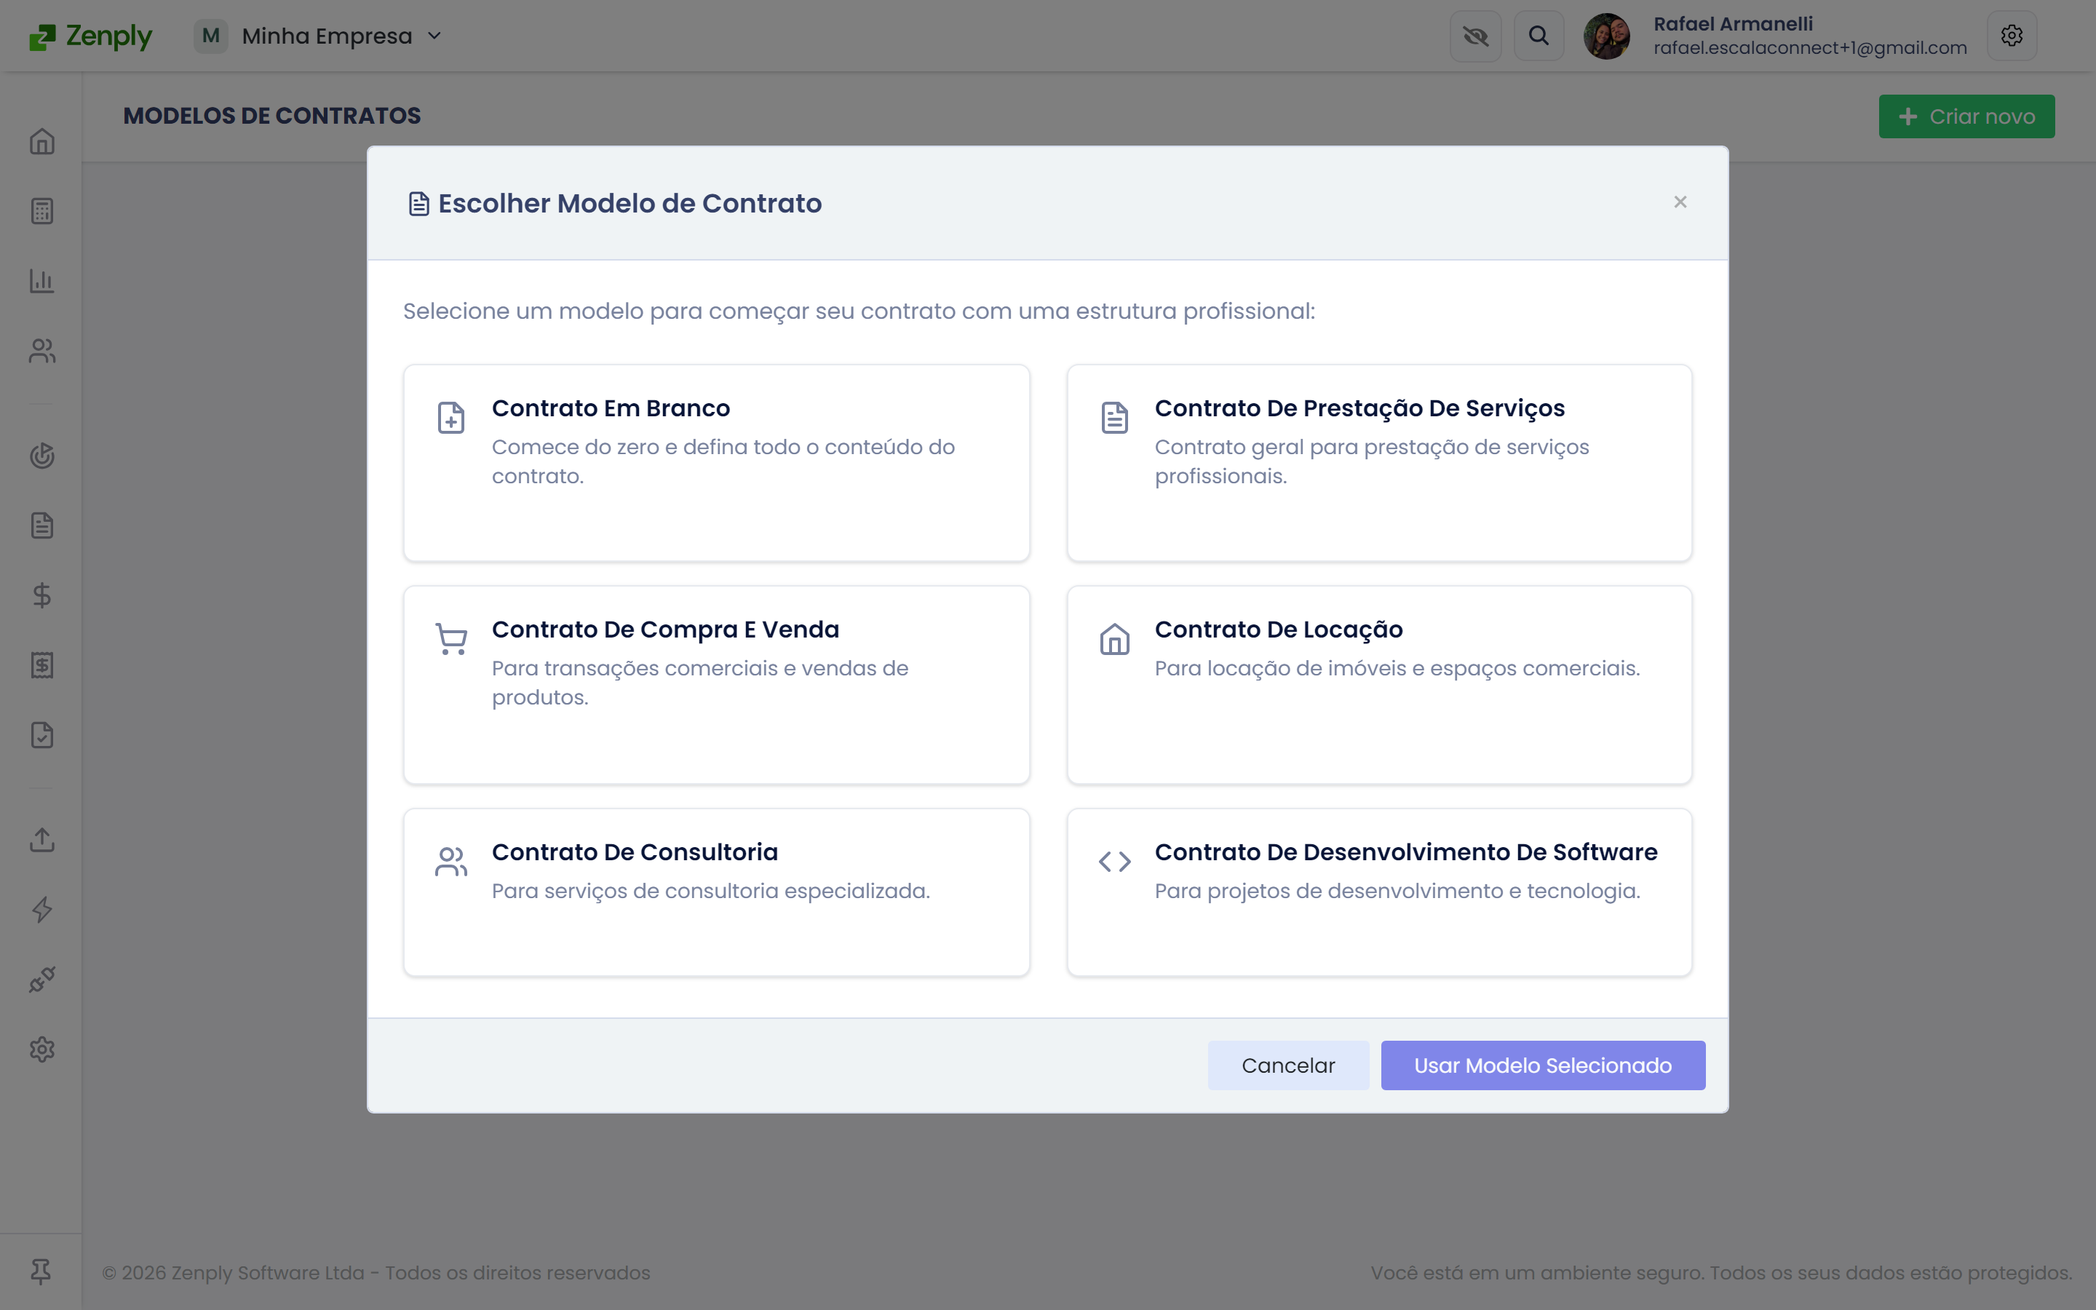Click Usar Modelo Selecionado button

pos(1543,1065)
